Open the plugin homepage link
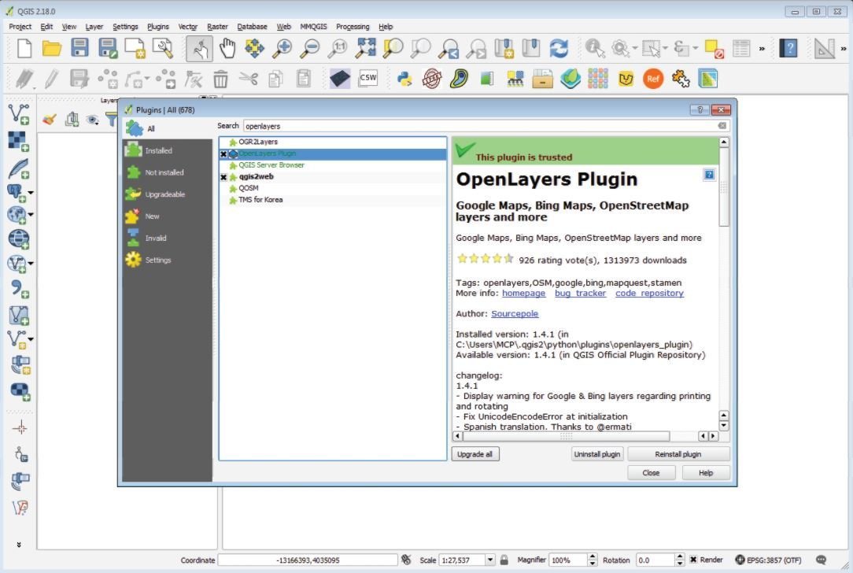This screenshot has height=573, width=853. (x=523, y=293)
